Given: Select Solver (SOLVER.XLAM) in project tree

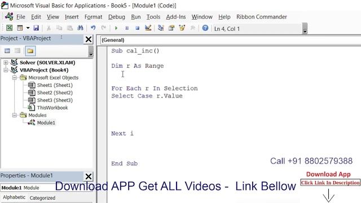Looking at the screenshot, I should click(x=47, y=63).
